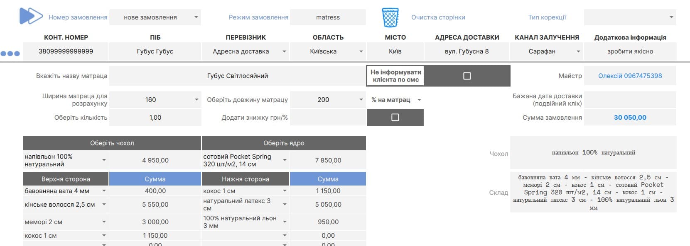Click the blue play arrow icon

31,16
